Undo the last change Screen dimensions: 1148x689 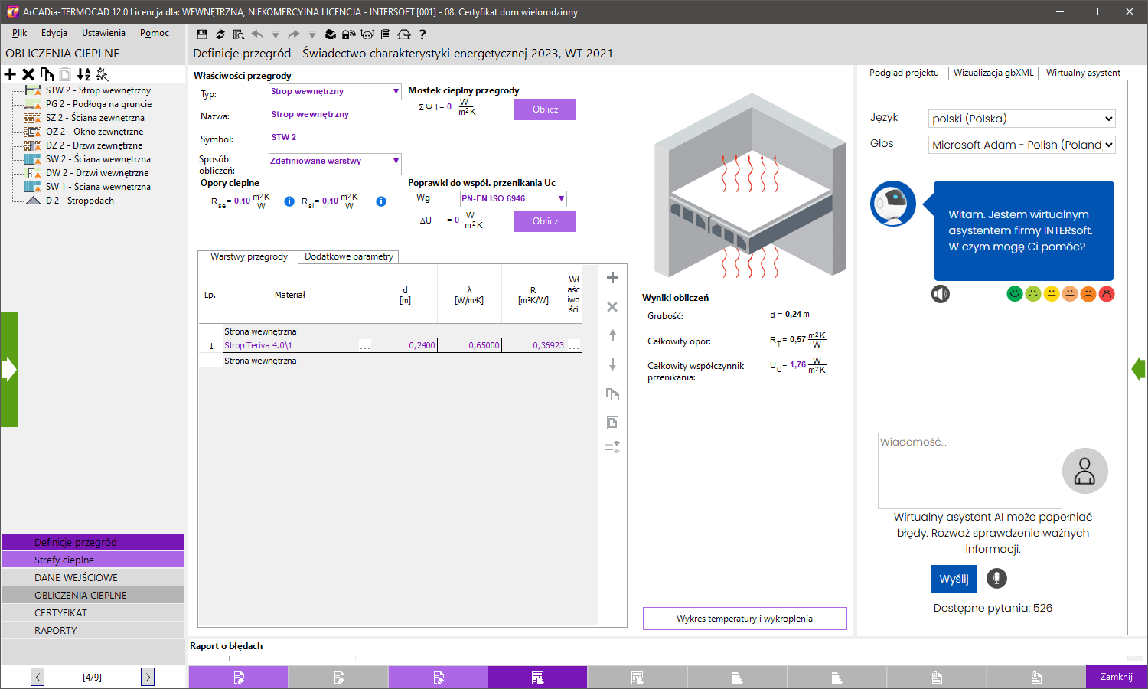258,34
